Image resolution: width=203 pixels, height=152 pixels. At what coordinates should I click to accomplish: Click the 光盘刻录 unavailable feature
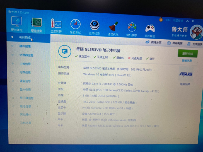click(x=135, y=58)
